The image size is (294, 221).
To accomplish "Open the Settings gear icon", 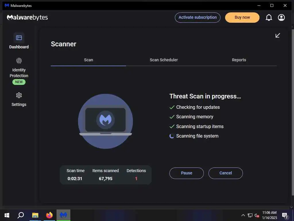I will point(19,96).
